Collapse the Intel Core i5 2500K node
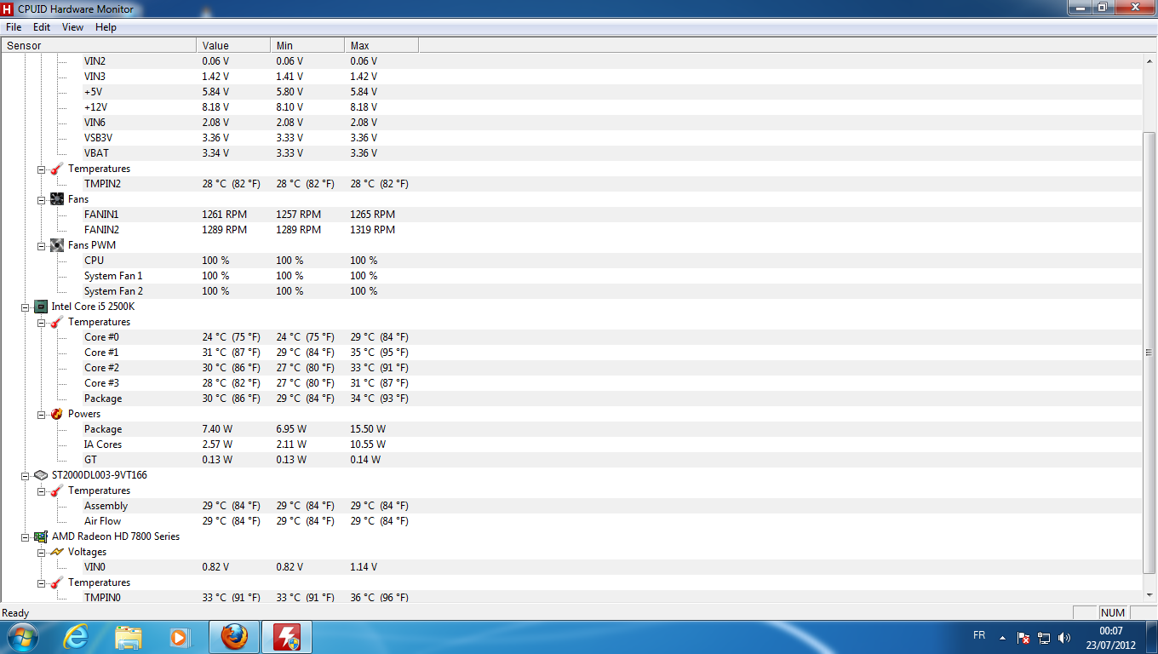Viewport: 1158px width, 654px height. point(26,307)
